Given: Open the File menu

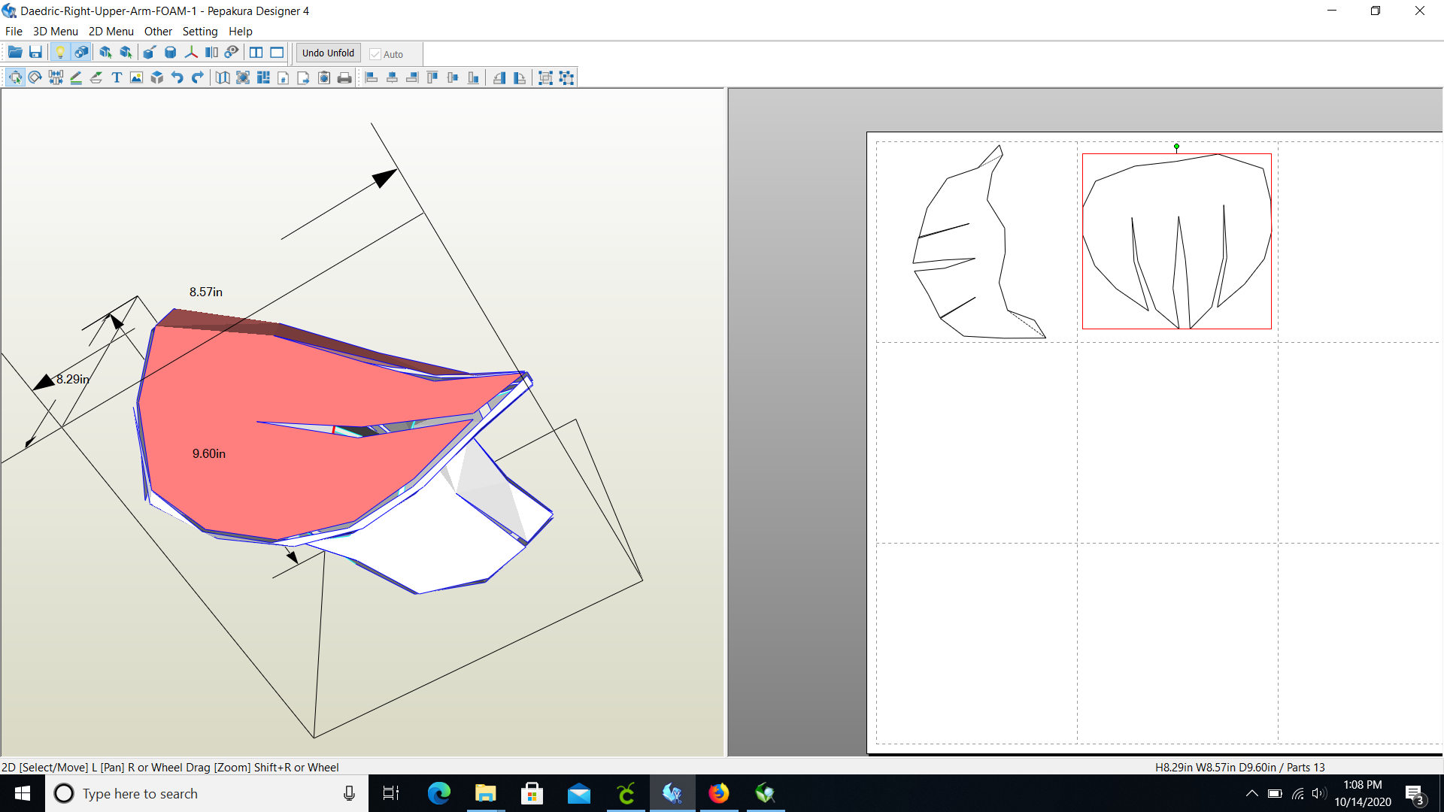Looking at the screenshot, I should (14, 32).
